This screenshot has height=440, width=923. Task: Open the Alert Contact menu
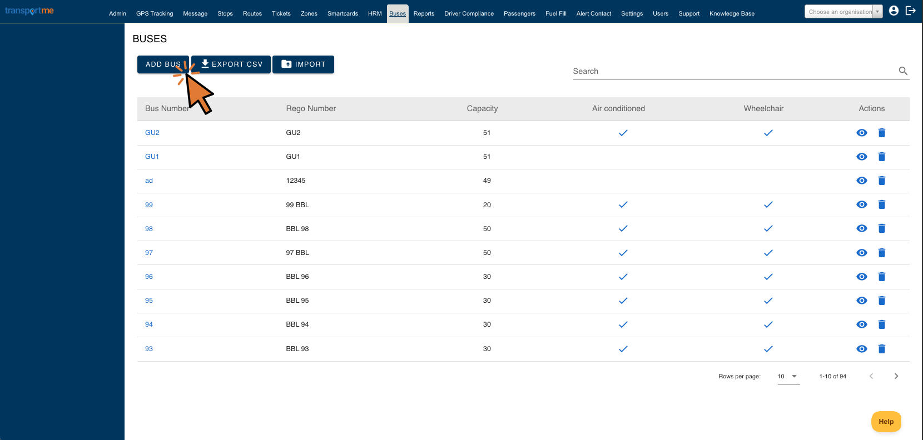[x=594, y=13]
